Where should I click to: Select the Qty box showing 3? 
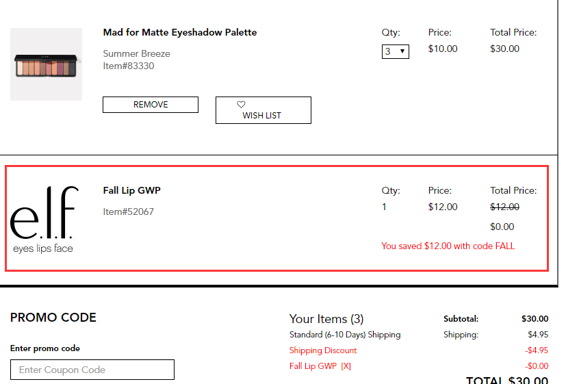(x=396, y=51)
